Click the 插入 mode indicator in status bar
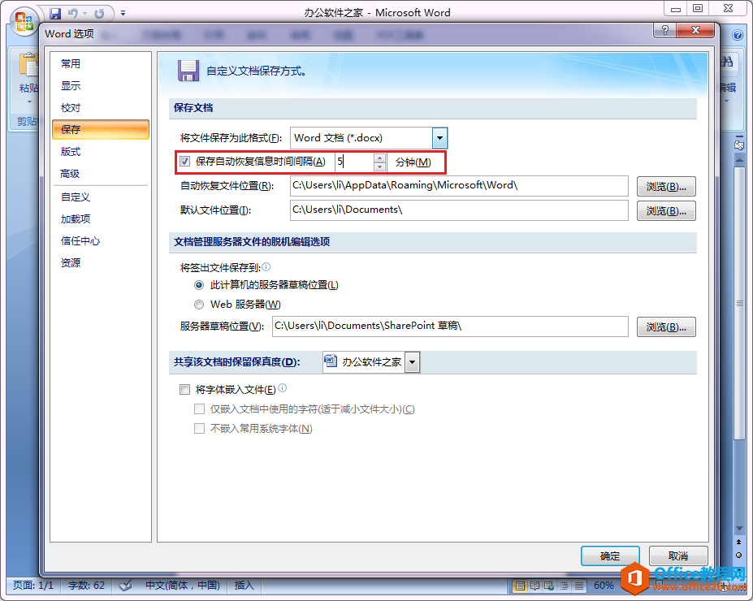Image resolution: width=753 pixels, height=601 pixels. [x=244, y=585]
